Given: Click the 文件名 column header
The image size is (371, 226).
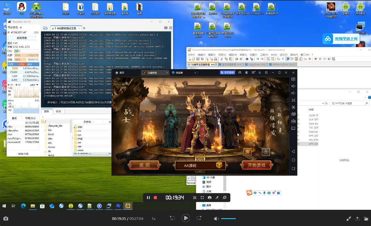Looking at the screenshot, I should 87,122.
